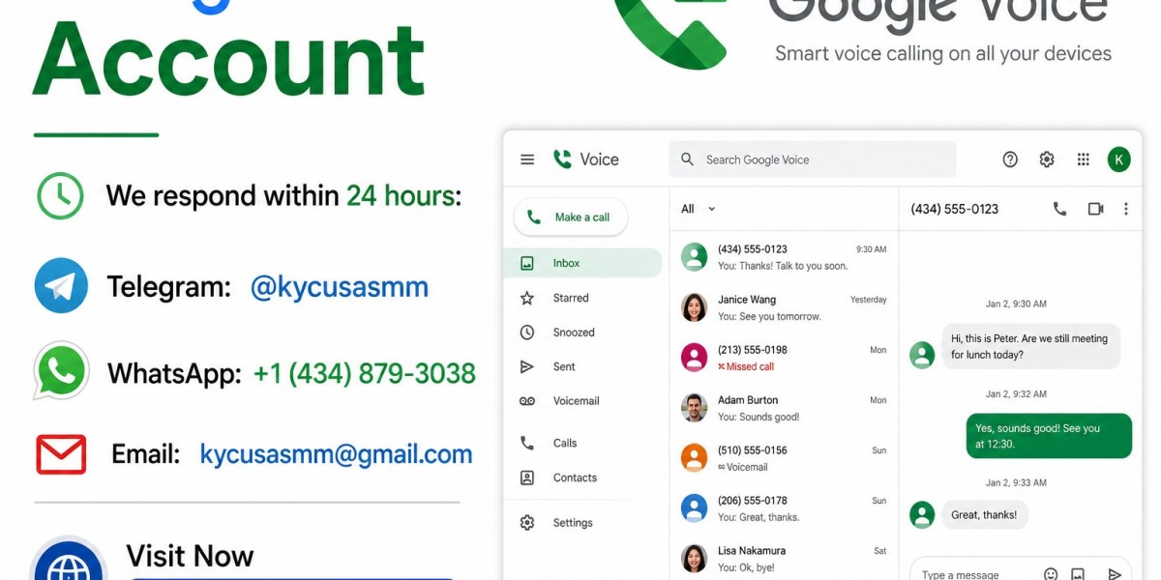The width and height of the screenshot is (1161, 580).
Task: Click Lisa Nakamura's avatar photo
Action: point(694,559)
